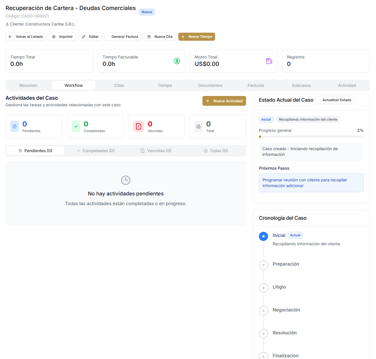Click the large clock icon in empty state
Viewport: 376px width, 359px height.
tap(126, 180)
